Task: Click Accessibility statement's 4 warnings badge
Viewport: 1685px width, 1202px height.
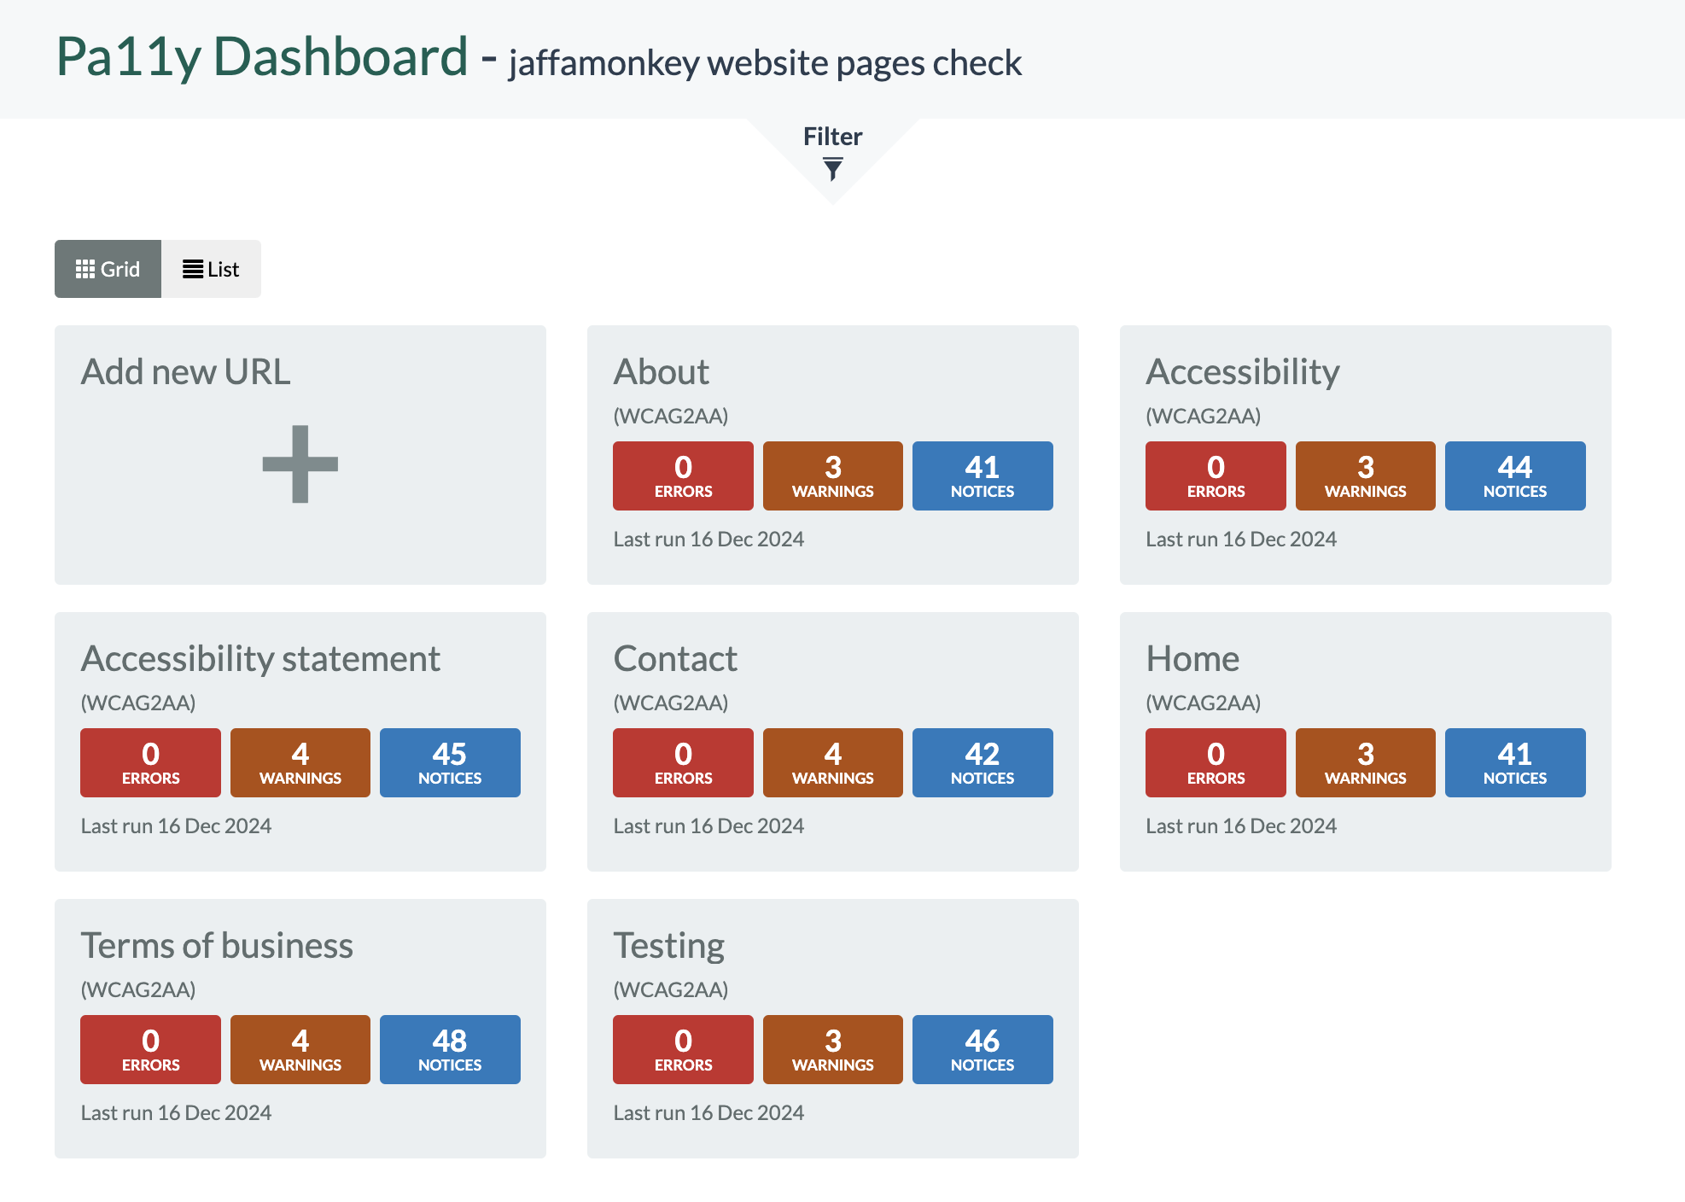Action: [x=300, y=762]
